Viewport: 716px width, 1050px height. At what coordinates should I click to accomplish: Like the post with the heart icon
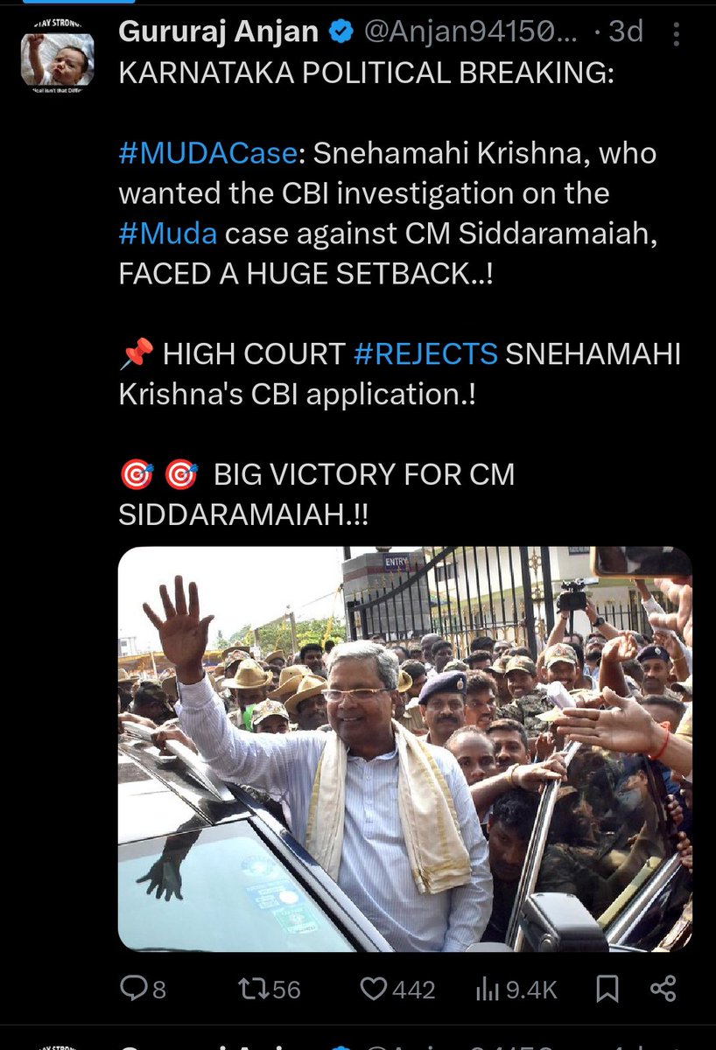pyautogui.click(x=374, y=990)
